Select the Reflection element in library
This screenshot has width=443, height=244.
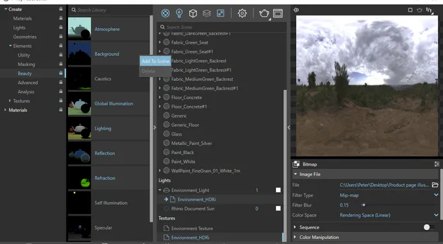click(x=109, y=153)
